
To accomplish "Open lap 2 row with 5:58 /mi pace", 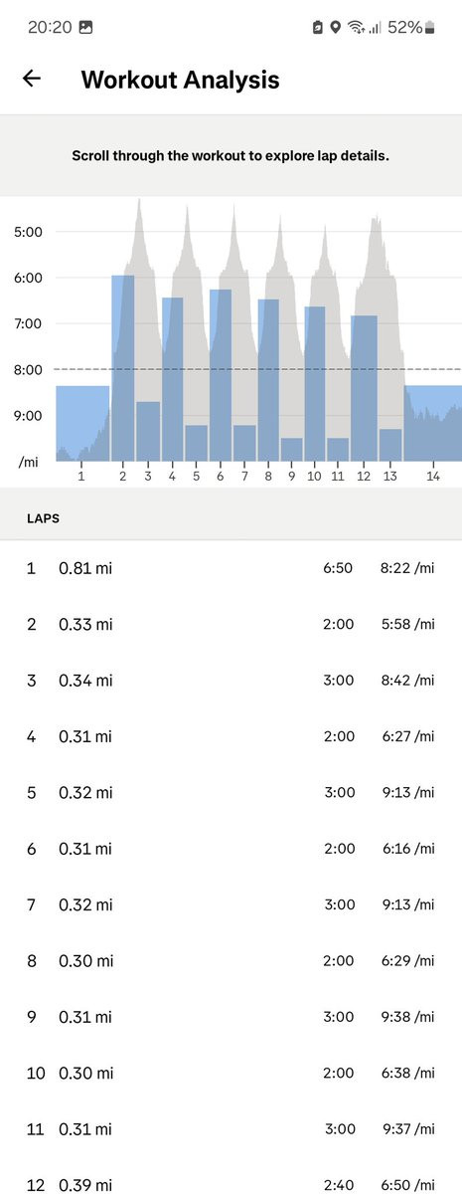I will click(231, 624).
